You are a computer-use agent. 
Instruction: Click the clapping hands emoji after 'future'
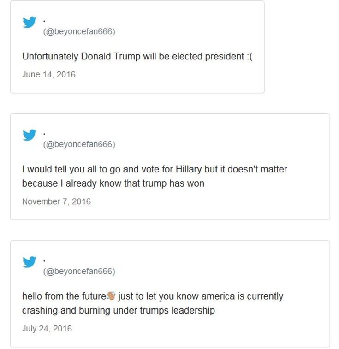click(x=111, y=296)
